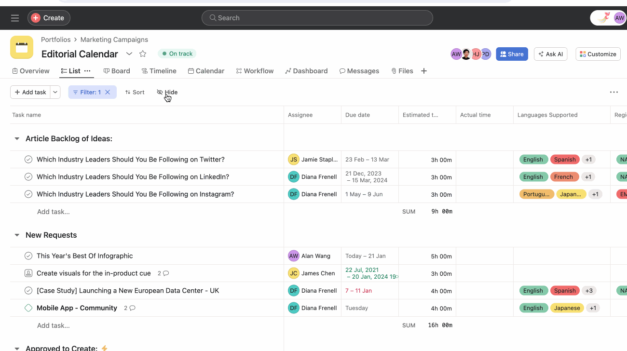Image resolution: width=627 pixels, height=351 pixels.
Task: Open the Customize panel
Action: pos(598,54)
